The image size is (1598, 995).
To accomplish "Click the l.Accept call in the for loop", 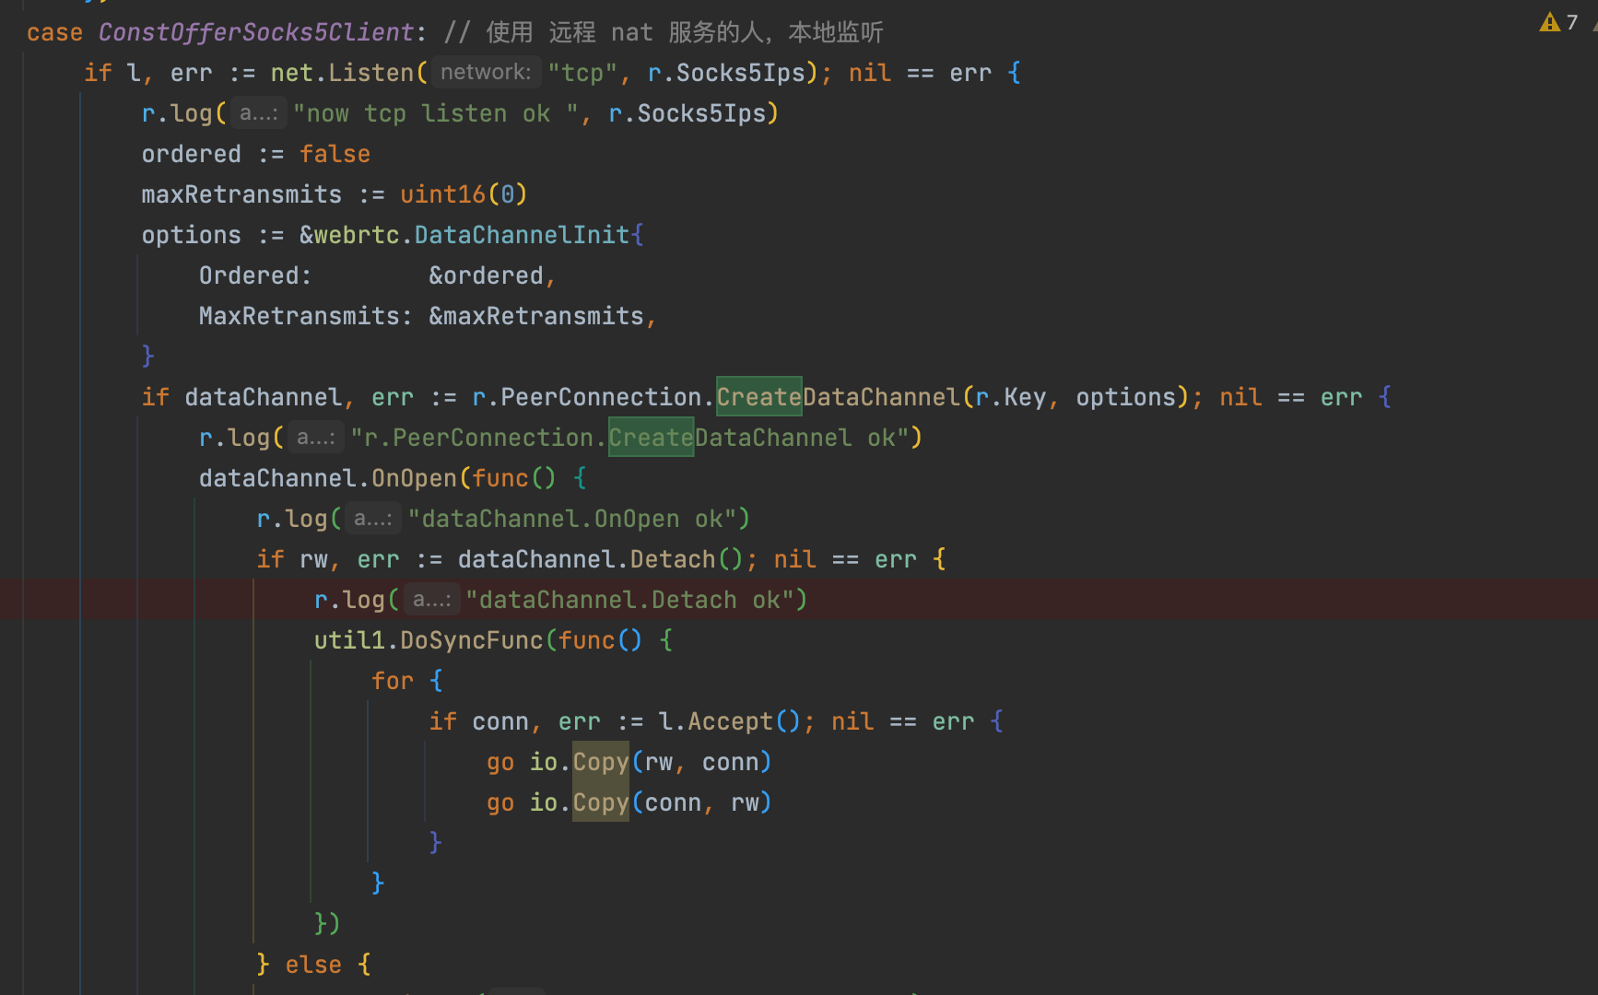I will click(x=728, y=721).
